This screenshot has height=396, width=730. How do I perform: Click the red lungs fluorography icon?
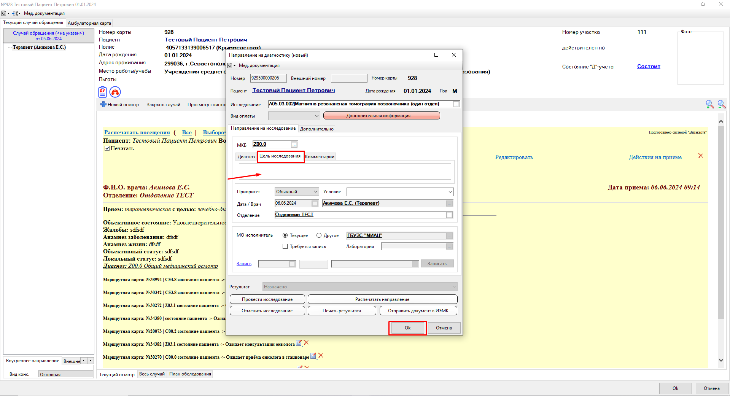point(115,92)
